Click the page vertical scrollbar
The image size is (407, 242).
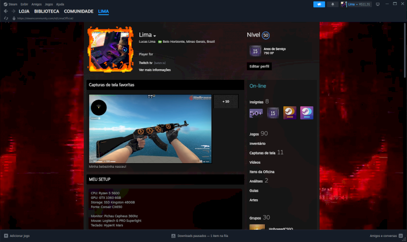click(x=405, y=50)
